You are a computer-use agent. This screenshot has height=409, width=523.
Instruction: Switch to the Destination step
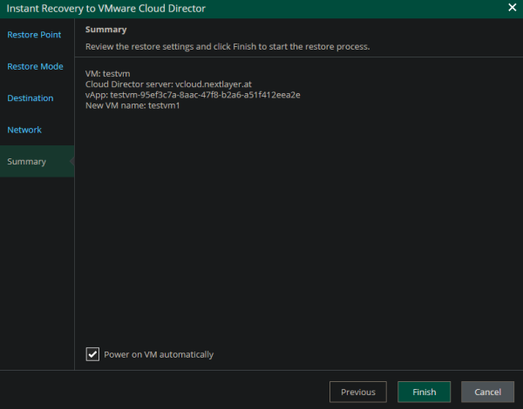coord(31,98)
